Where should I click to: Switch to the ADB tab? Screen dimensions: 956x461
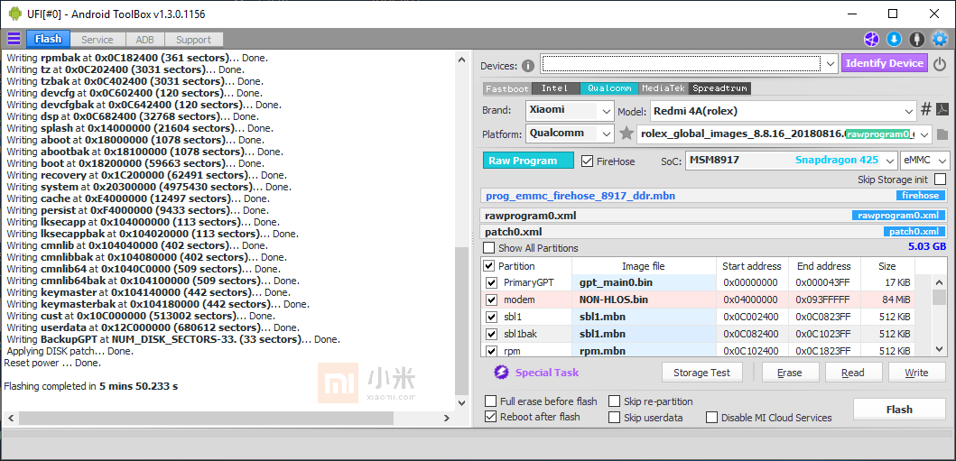(144, 40)
